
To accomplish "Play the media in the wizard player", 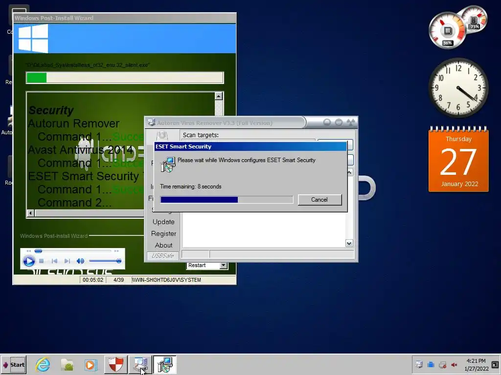I will click(x=29, y=261).
